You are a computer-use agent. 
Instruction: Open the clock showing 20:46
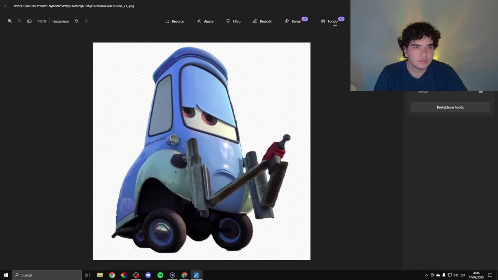coord(476,275)
